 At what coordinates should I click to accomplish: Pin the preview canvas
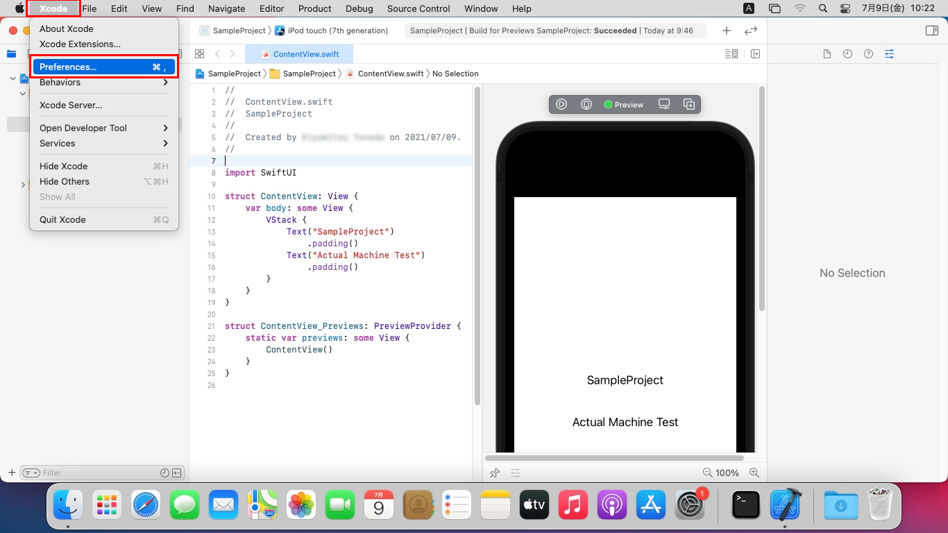tap(495, 473)
